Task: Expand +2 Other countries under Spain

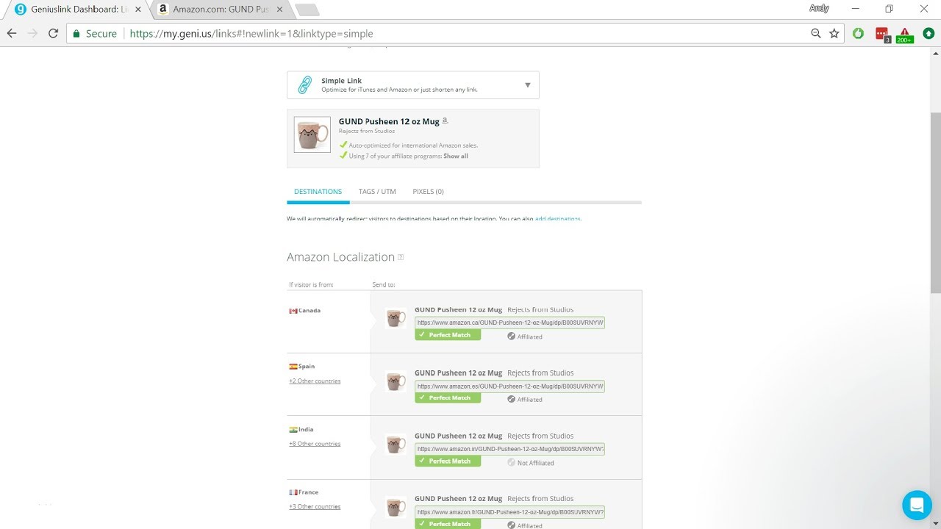Action: (x=315, y=381)
